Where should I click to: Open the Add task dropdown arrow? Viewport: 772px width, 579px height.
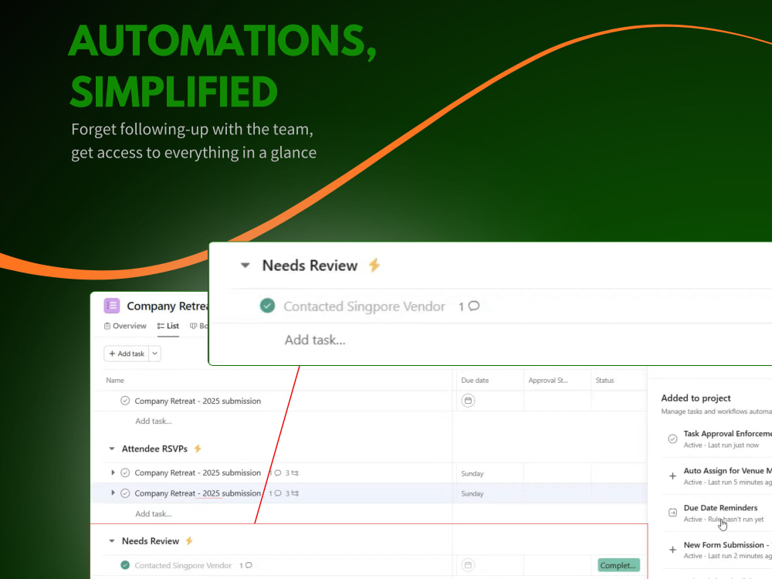(154, 354)
